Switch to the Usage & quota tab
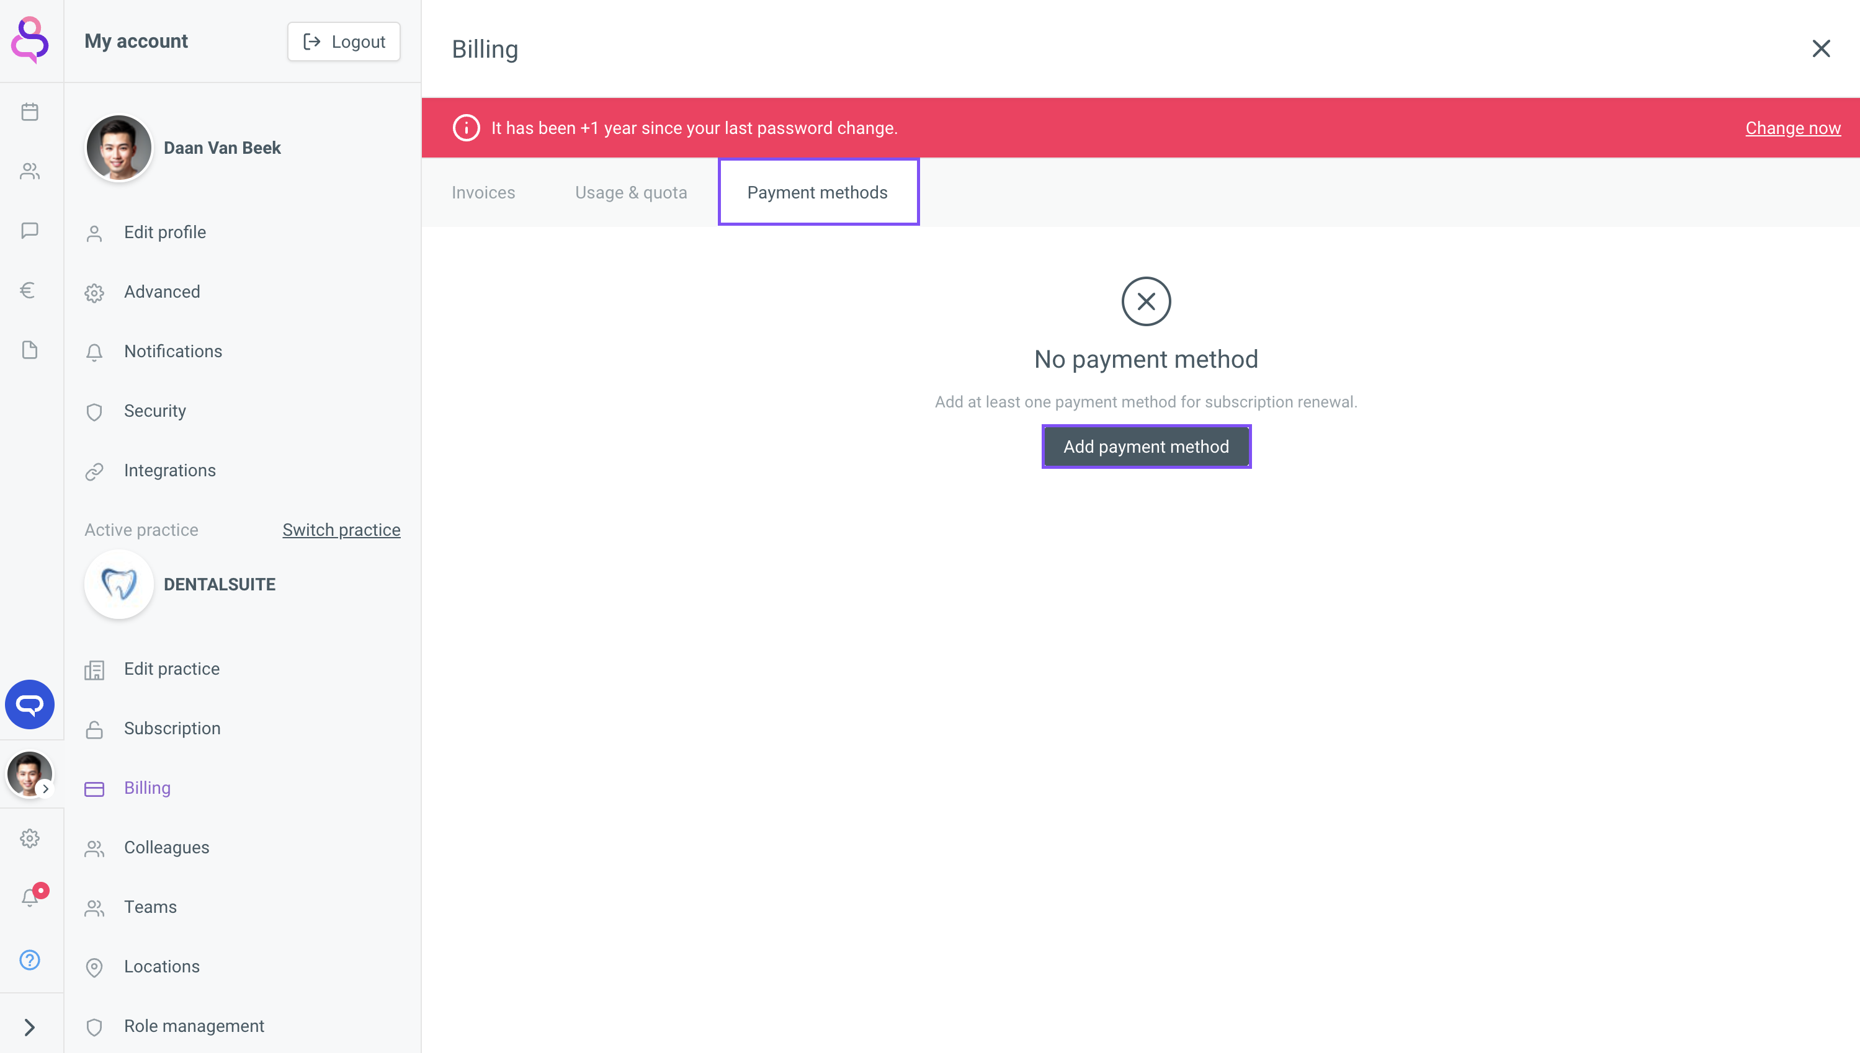The width and height of the screenshot is (1860, 1053). click(631, 192)
